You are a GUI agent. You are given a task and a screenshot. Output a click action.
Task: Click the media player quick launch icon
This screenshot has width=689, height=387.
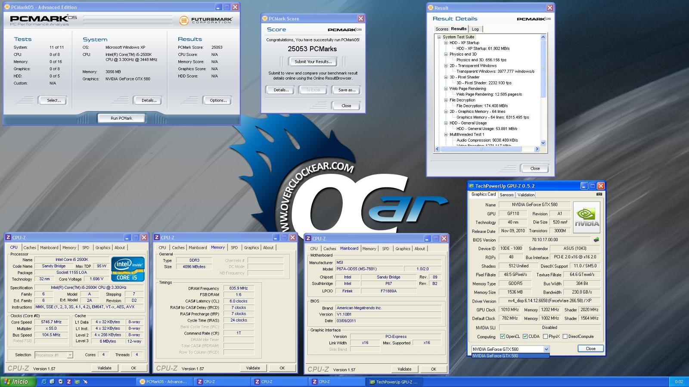click(x=60, y=381)
